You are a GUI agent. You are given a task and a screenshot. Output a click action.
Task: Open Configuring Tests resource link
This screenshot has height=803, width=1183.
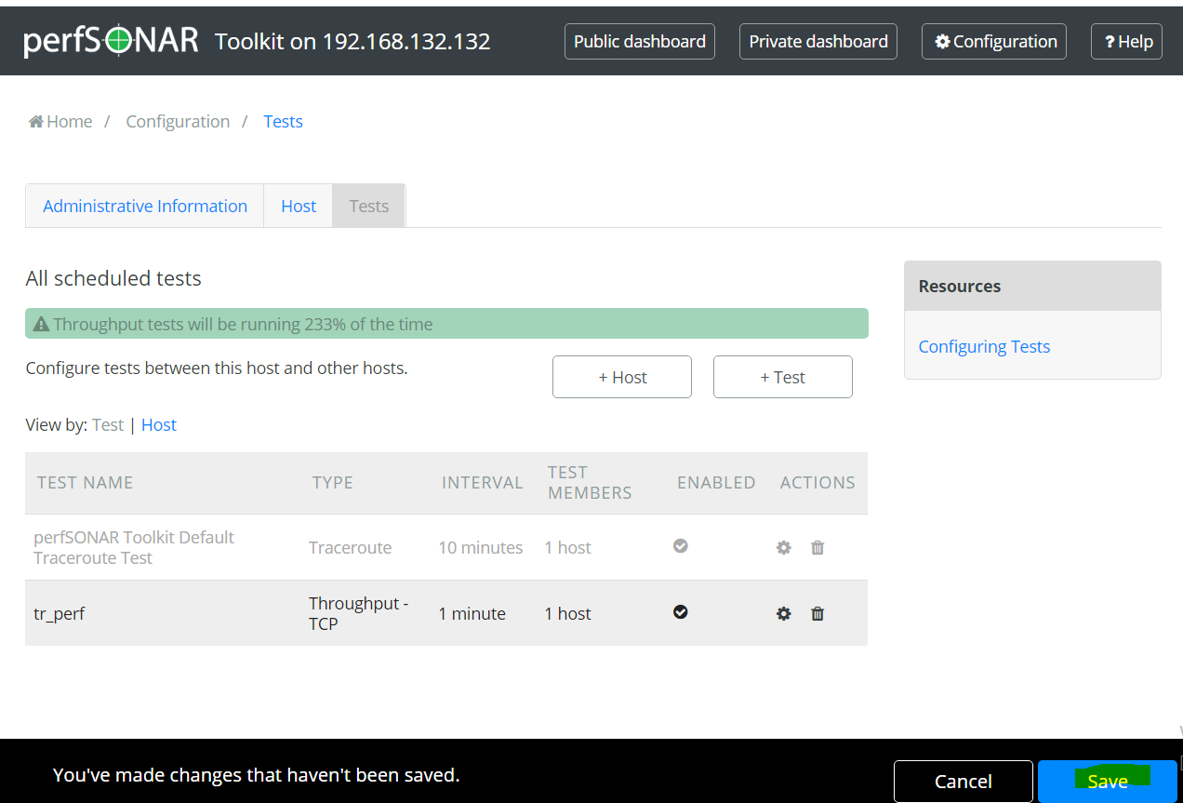(984, 346)
